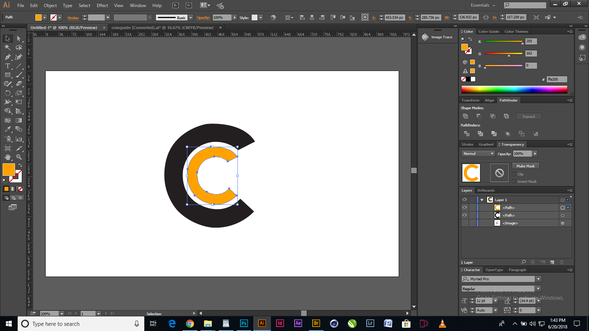Show the Image sublayer via visibility box
Viewport: 589px width, 331px height.
tap(465, 223)
